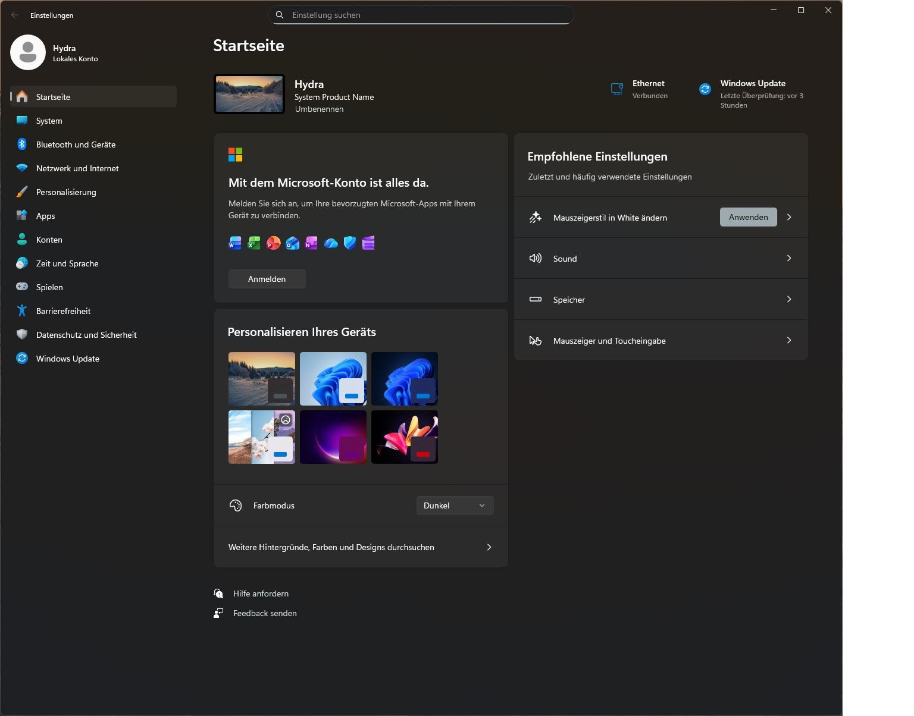Click the Startseite home icon in sidebar
This screenshot has width=914, height=716.
[x=22, y=96]
